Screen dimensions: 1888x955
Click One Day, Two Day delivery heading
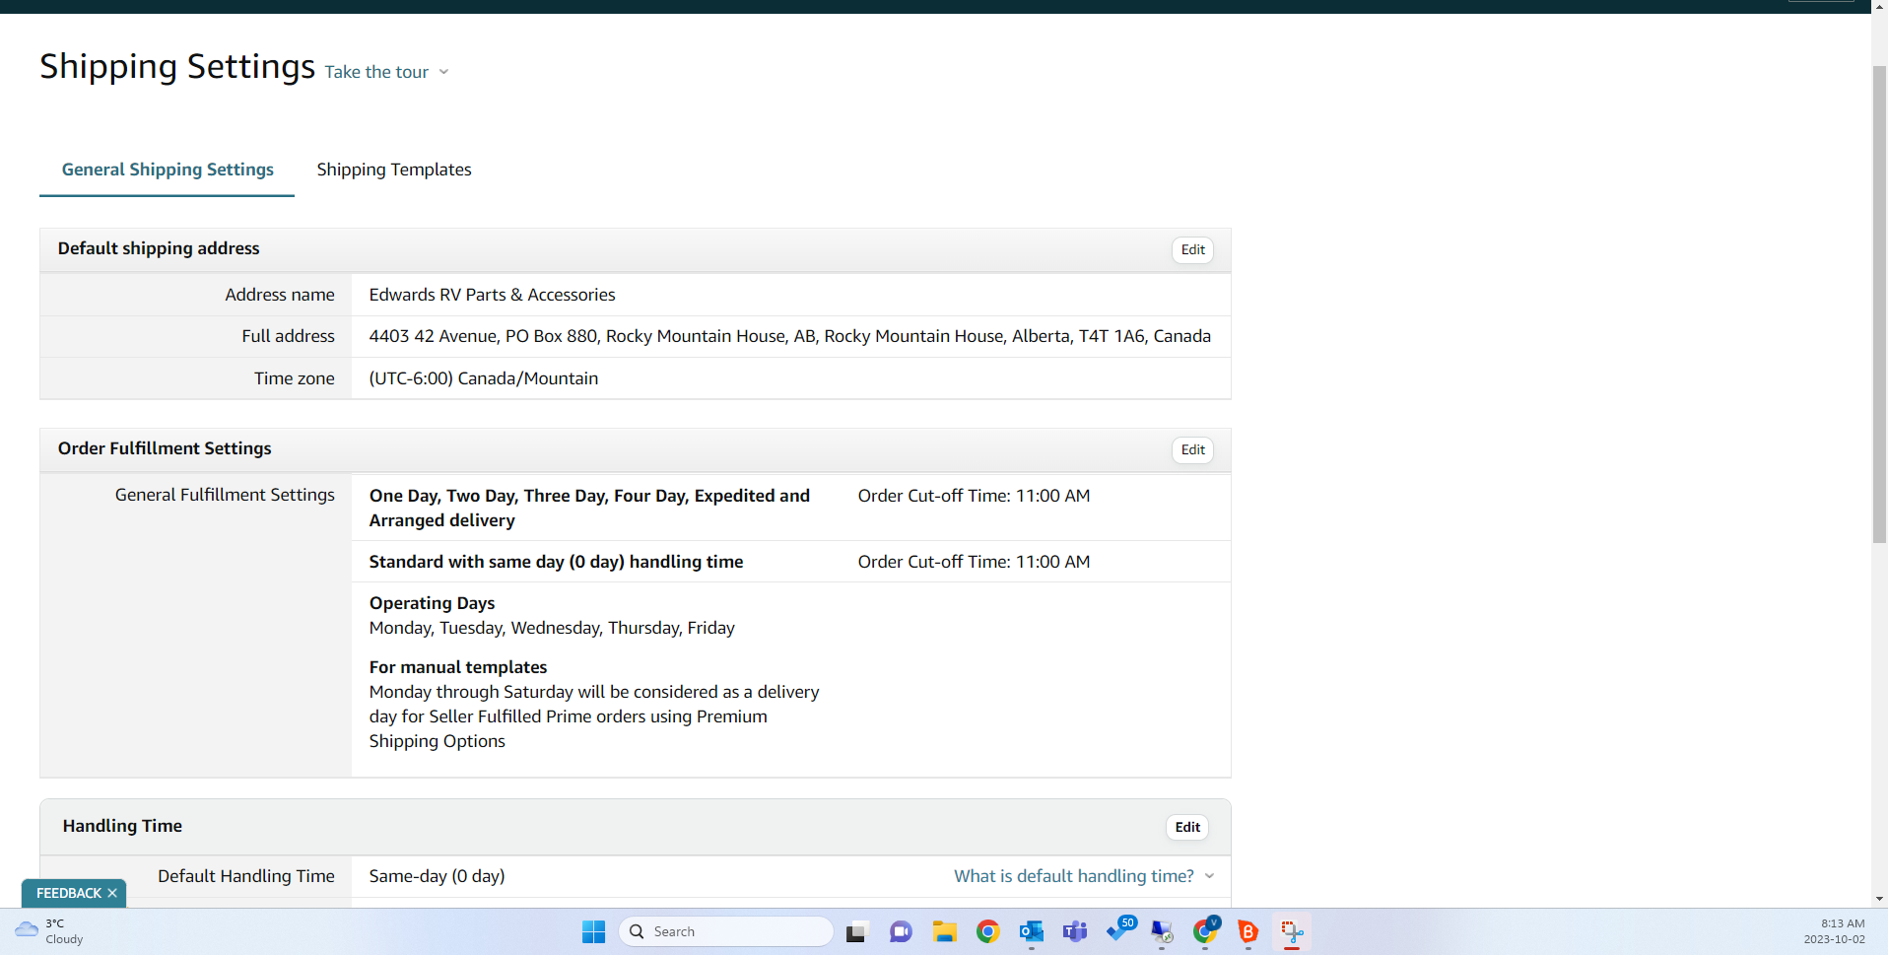point(589,508)
